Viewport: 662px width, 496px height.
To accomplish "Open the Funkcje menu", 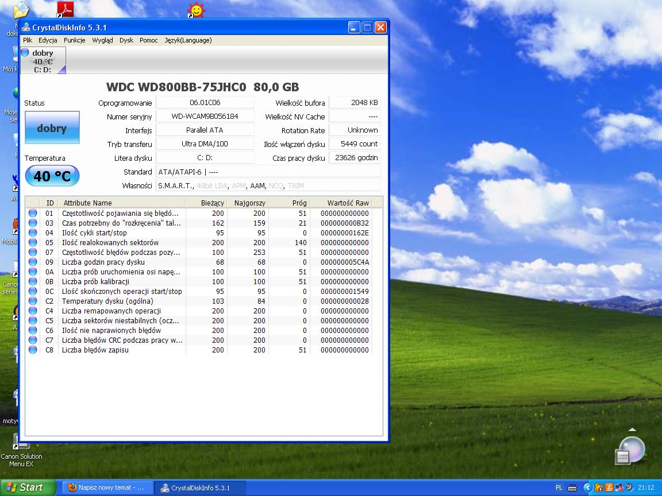I will point(74,41).
